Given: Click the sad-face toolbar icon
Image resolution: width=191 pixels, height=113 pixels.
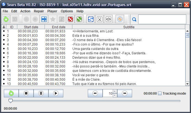Looking at the screenshot, I should click(x=100, y=19).
